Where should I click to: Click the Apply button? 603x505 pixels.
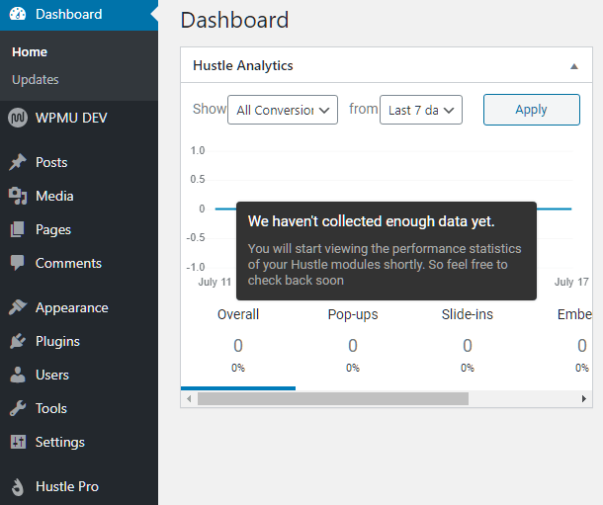[532, 110]
